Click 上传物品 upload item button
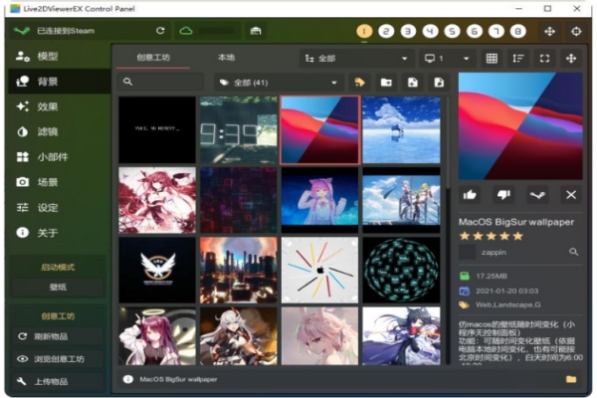The image size is (597, 398). click(58, 381)
